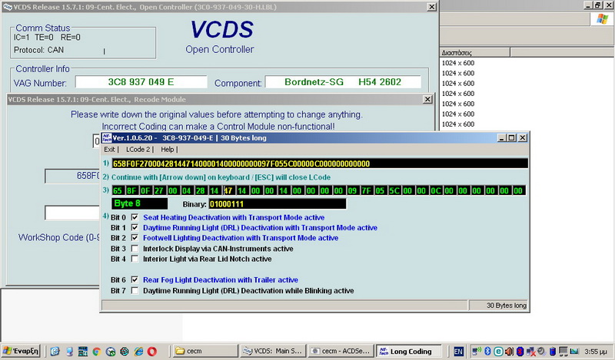Click the Binary value field 01000111
The width and height of the screenshot is (615, 360).
coord(278,203)
